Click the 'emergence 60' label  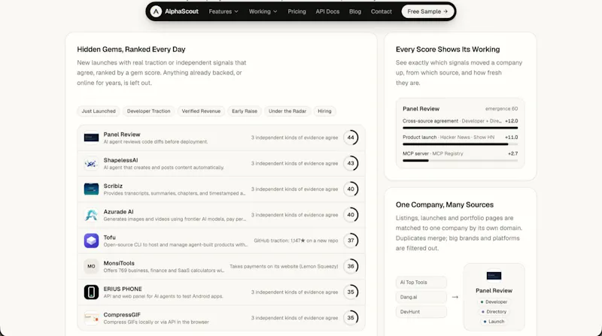tap(501, 109)
